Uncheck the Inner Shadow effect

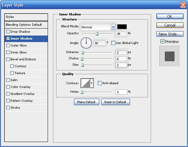coord(8,39)
